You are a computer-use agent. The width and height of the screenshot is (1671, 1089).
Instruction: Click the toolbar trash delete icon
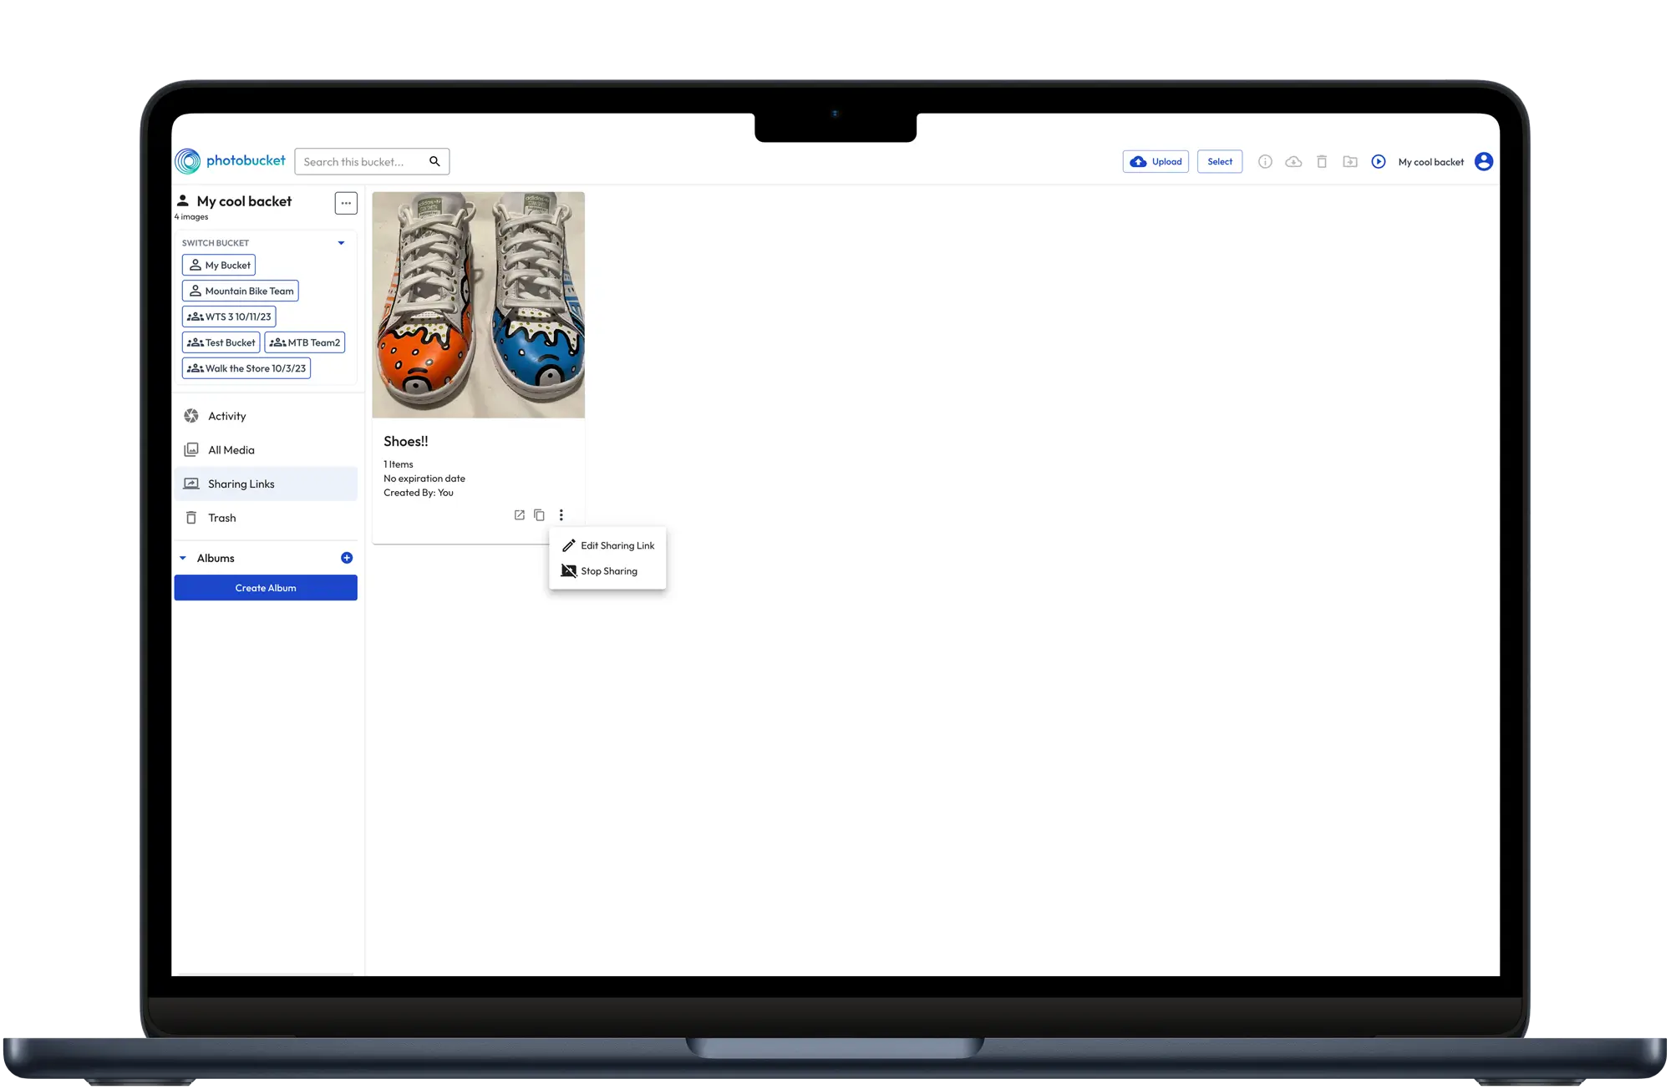tap(1322, 161)
